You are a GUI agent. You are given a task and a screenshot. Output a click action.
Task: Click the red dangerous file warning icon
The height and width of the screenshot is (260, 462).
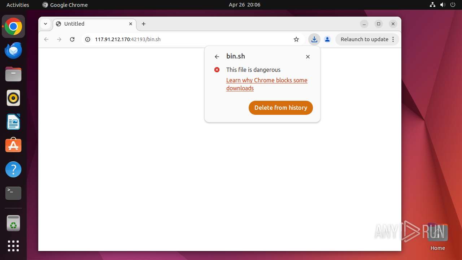[x=217, y=70]
